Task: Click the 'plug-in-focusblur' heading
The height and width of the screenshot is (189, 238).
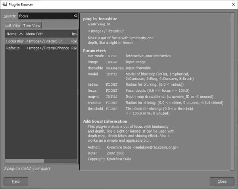Action: [x=100, y=19]
